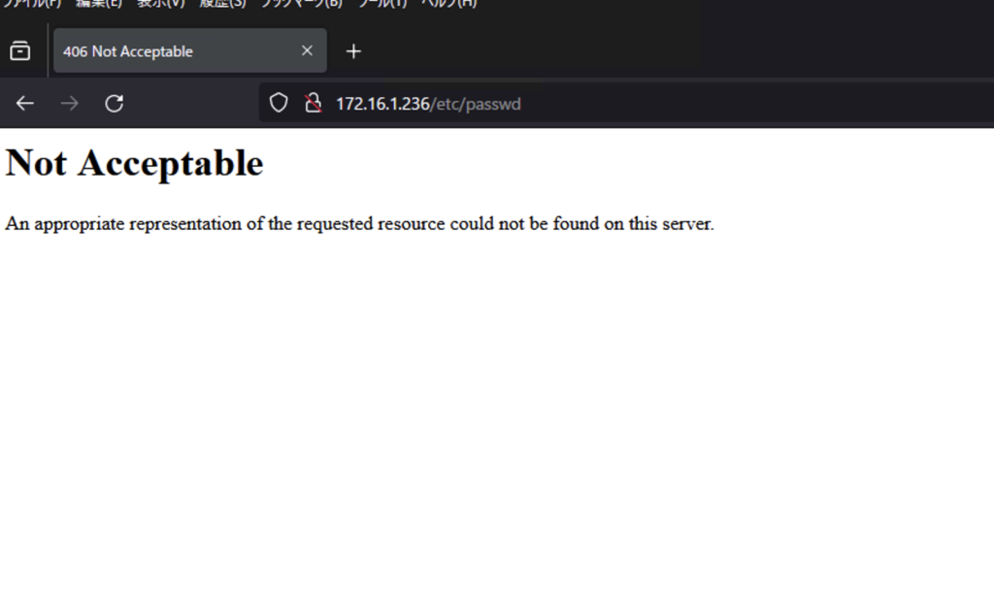Open the 編集(E) menu
Image resolution: width=994 pixels, height=611 pixels.
(x=99, y=4)
